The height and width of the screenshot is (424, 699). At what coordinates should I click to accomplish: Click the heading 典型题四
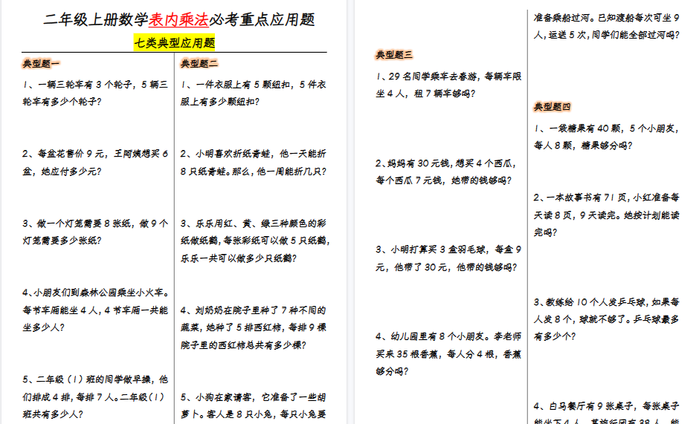(552, 106)
